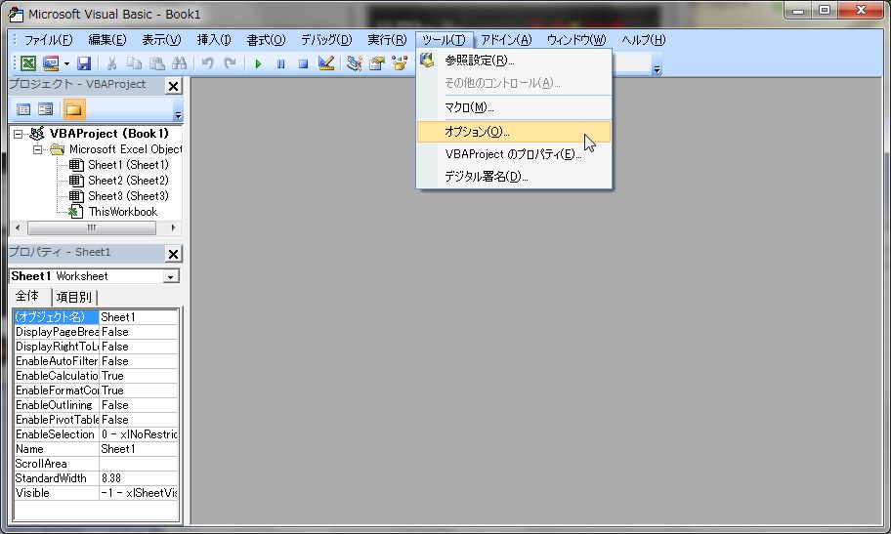891x534 pixels.
Task: Close the プロパティ - Sheet1 panel
Action: pos(173,254)
